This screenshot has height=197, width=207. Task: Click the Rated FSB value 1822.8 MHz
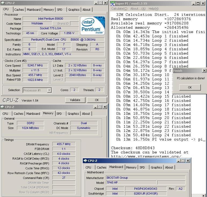[x=35, y=80]
